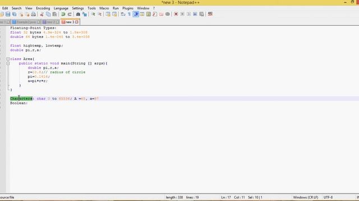Click the comment 'radius of circle'
This screenshot has width=359, height=201.
click(67, 72)
